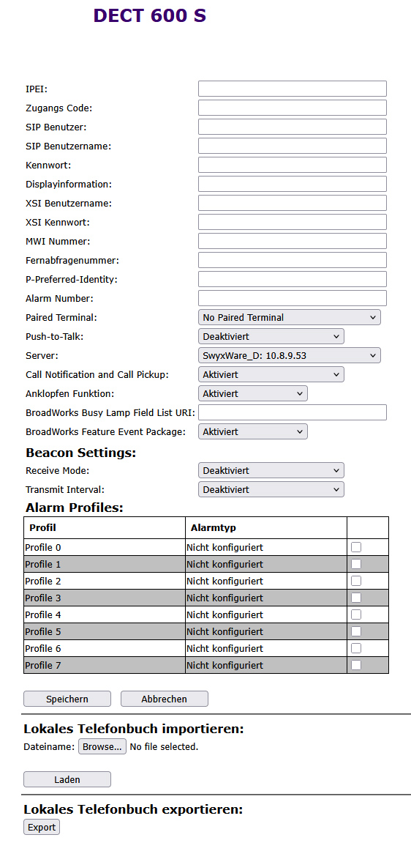Screen dimensions: 411x843
Task: Expand the Push-to-Talk dropdown
Action: coord(271,337)
